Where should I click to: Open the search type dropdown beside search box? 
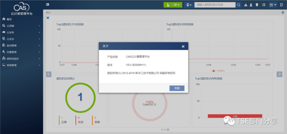(189, 5)
